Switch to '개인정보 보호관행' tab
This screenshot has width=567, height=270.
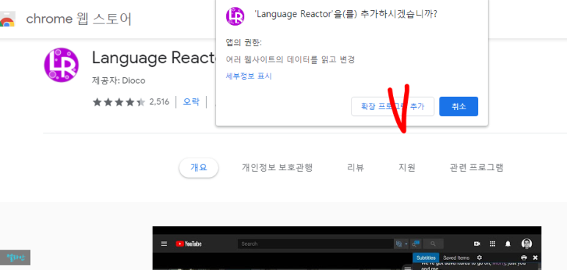pyautogui.click(x=277, y=167)
